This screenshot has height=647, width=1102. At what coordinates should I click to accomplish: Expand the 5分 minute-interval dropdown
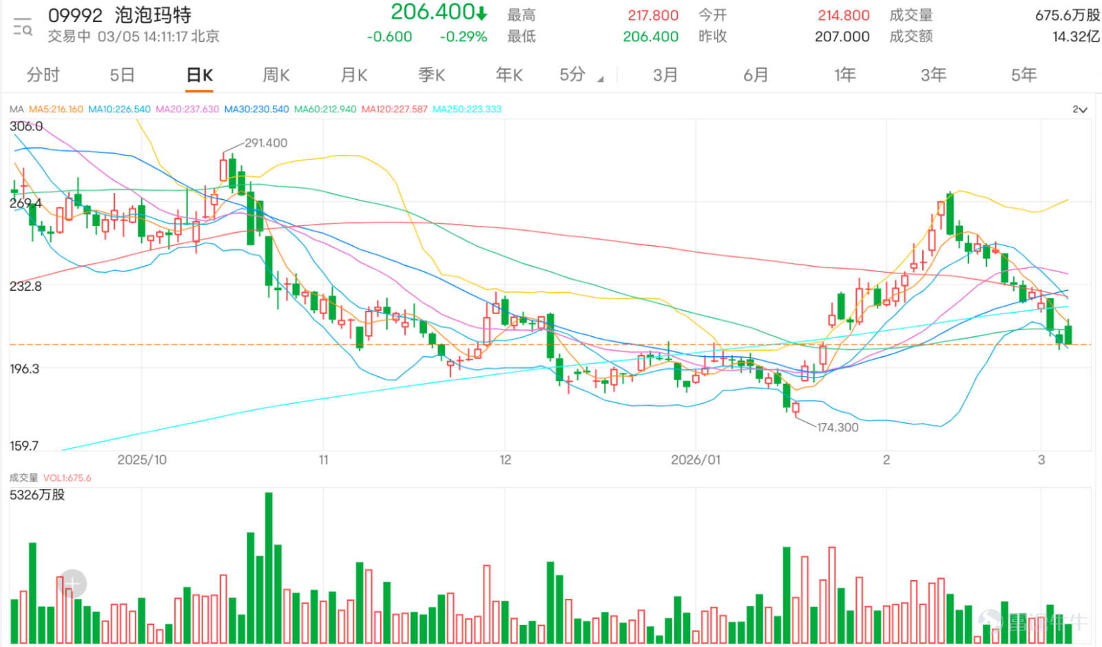581,74
